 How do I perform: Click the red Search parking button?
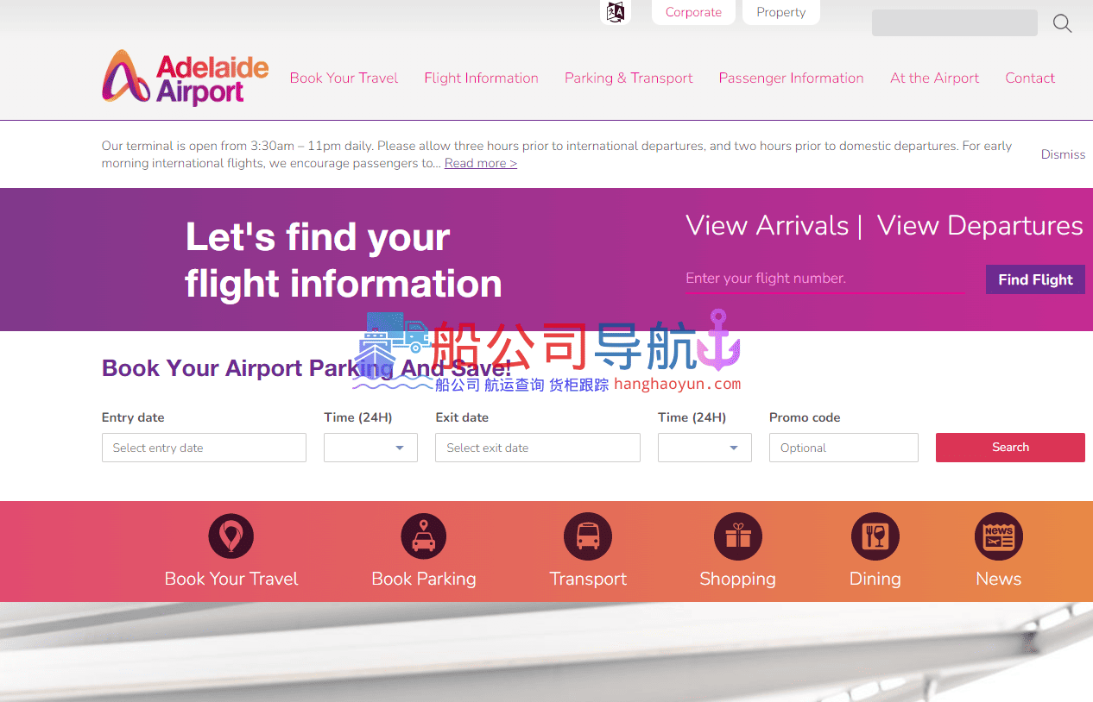pos(1010,448)
